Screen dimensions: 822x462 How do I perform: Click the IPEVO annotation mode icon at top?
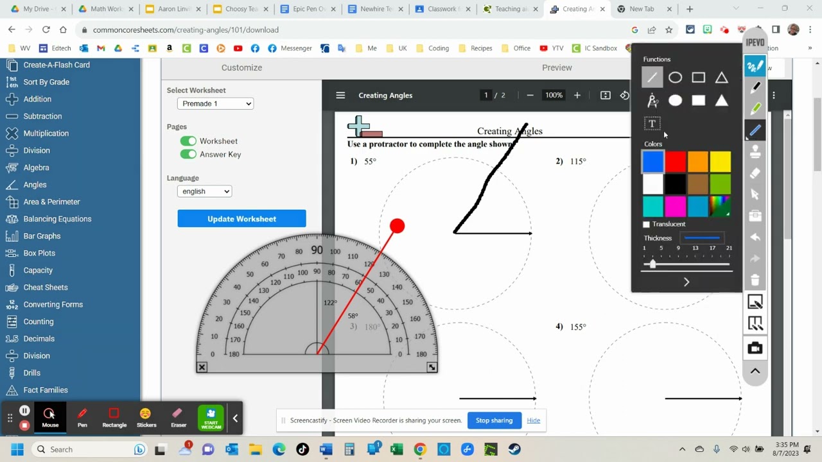pos(755,66)
